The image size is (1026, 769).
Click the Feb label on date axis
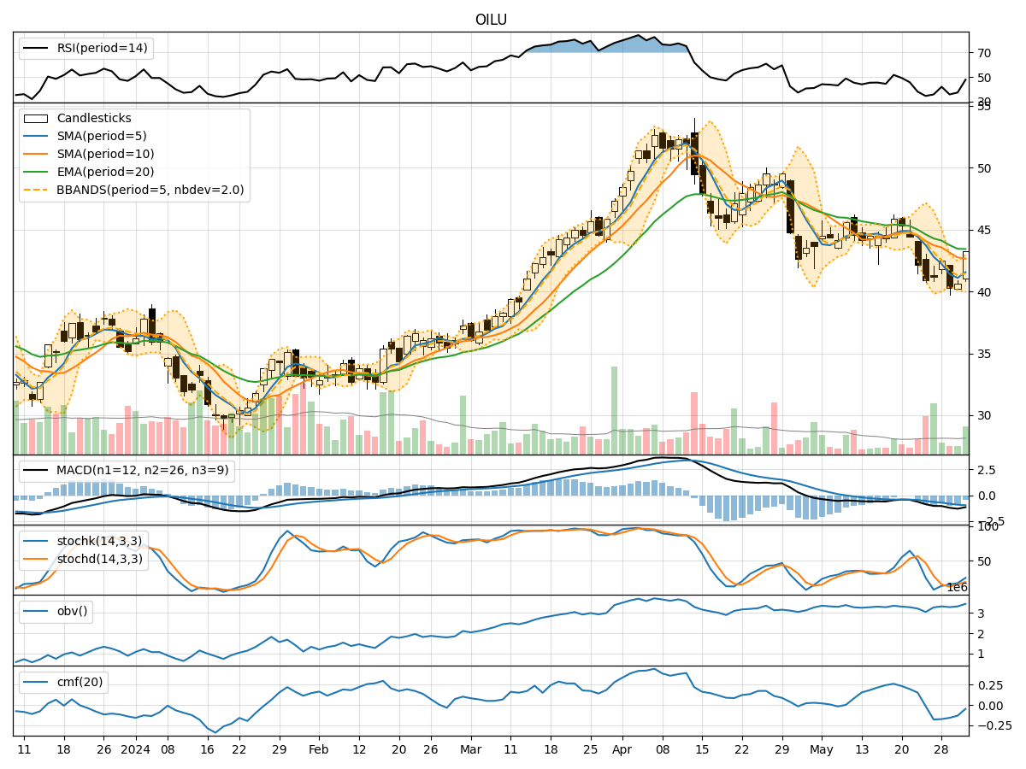[318, 749]
